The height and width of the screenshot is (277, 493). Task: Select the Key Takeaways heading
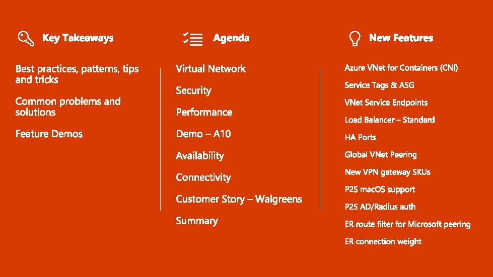[78, 38]
